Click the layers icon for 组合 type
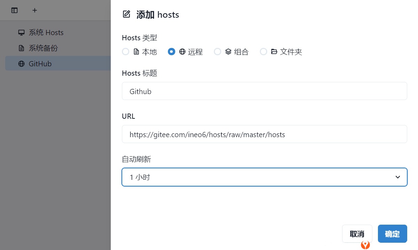Screen dimensions: 418x250 [x=228, y=52]
